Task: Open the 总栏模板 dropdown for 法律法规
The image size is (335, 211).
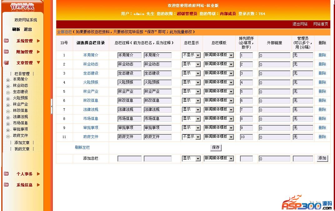Action: tap(219, 110)
